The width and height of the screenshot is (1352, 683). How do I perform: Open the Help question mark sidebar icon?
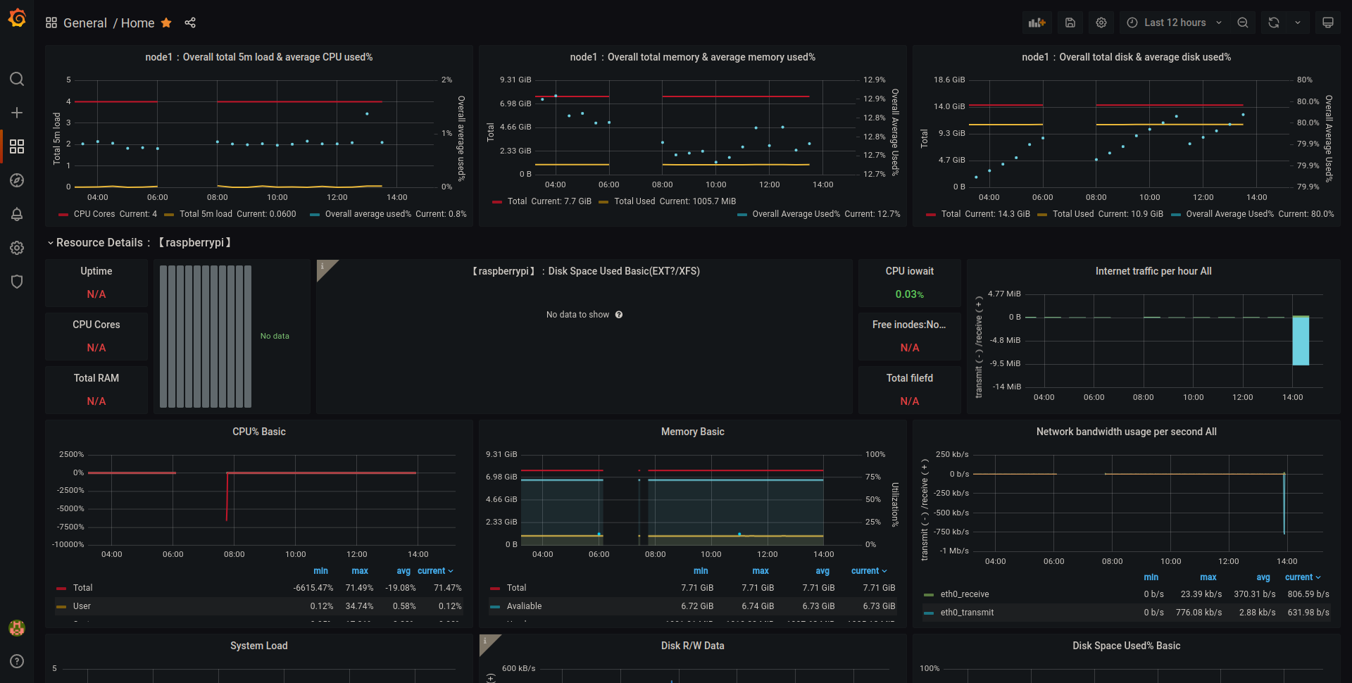click(x=17, y=661)
